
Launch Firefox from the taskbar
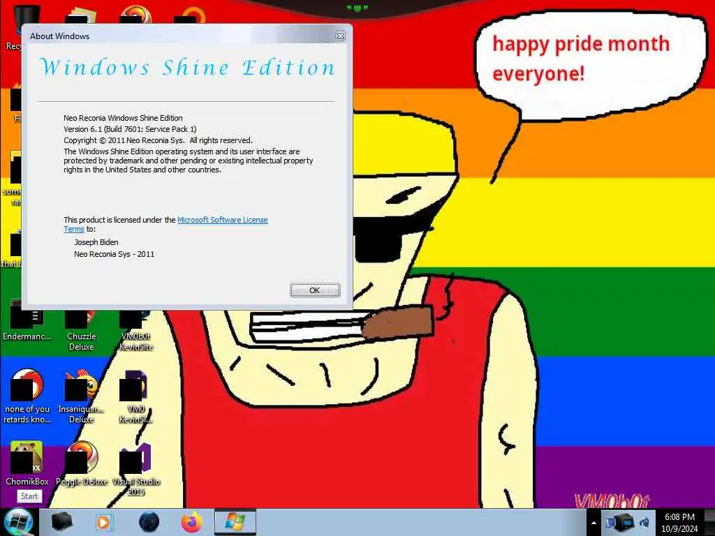[192, 522]
